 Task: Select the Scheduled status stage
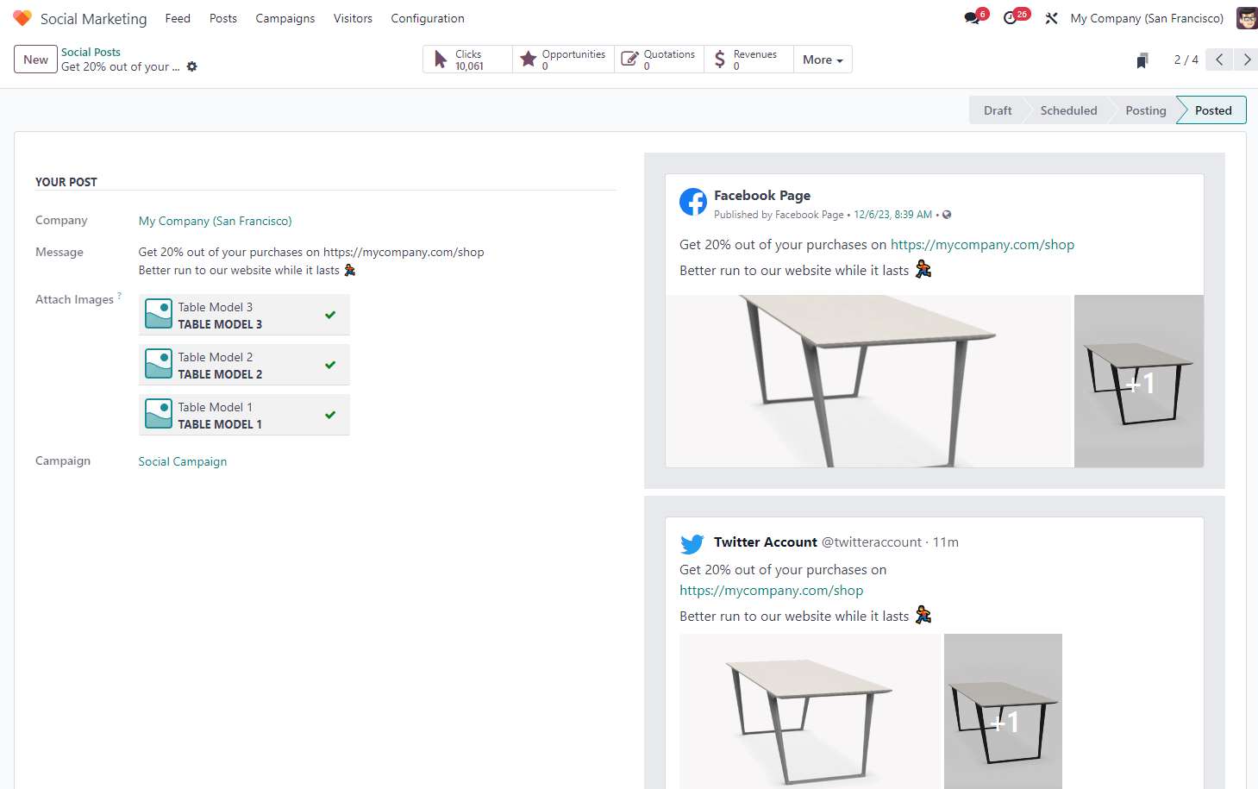(1068, 110)
